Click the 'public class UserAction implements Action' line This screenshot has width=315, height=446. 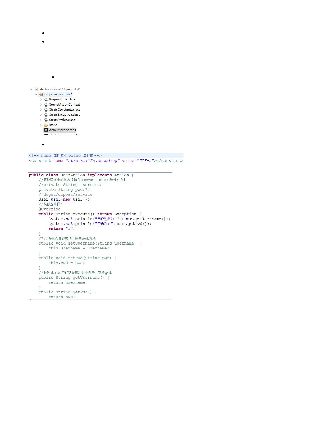(x=81, y=175)
